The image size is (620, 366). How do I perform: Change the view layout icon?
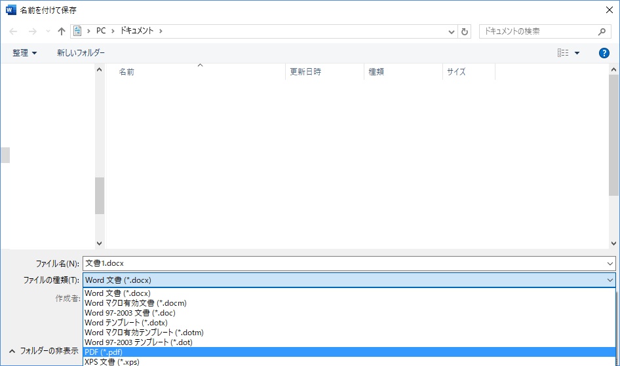[x=563, y=53]
